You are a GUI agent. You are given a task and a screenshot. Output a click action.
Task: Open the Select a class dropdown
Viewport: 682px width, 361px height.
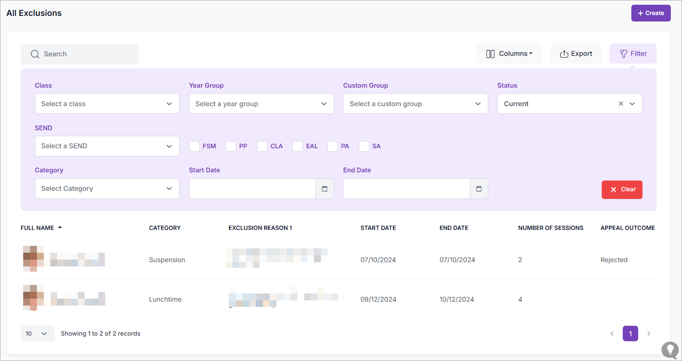point(107,104)
